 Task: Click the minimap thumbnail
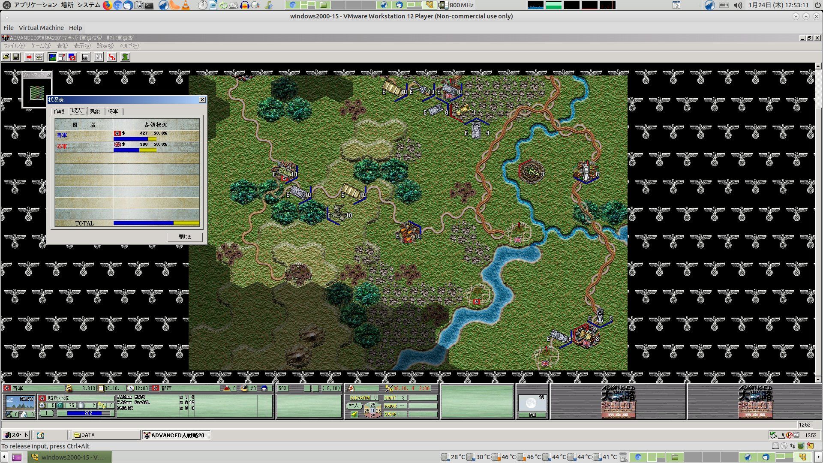click(x=37, y=93)
